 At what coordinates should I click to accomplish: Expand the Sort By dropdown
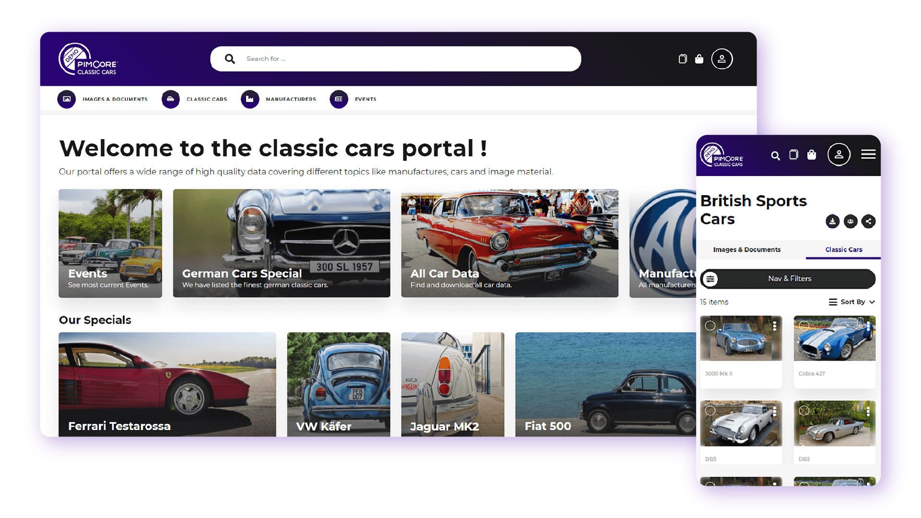coord(853,302)
